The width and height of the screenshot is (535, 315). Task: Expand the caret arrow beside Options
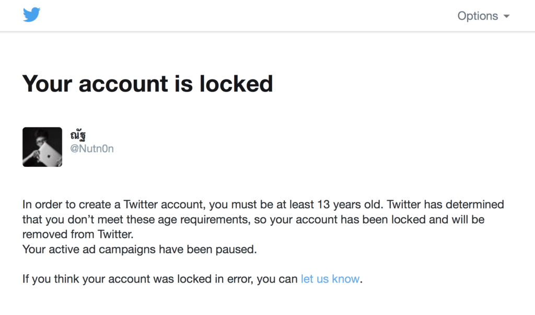pyautogui.click(x=506, y=16)
